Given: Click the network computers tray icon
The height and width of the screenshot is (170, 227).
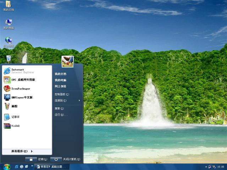Looking at the screenshot, I should tap(210, 167).
